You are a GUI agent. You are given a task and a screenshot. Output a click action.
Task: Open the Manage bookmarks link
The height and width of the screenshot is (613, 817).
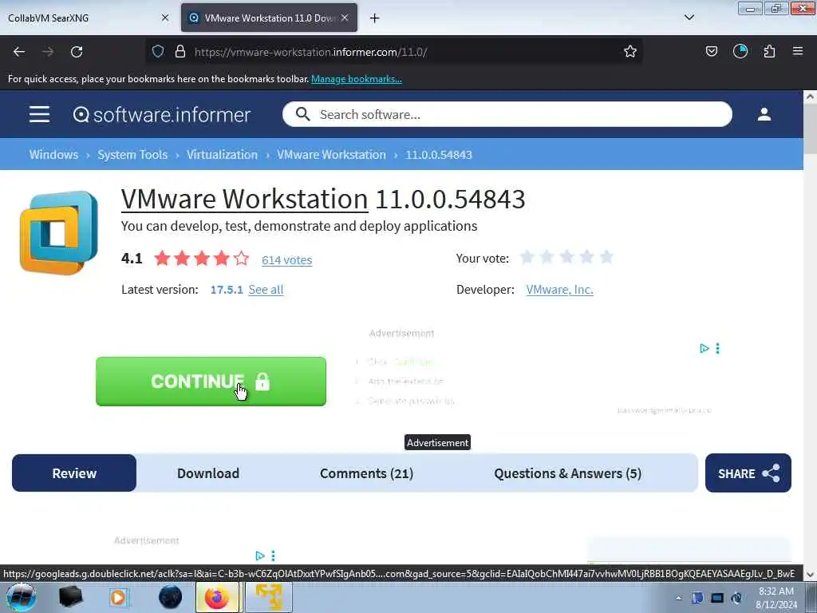[357, 79]
